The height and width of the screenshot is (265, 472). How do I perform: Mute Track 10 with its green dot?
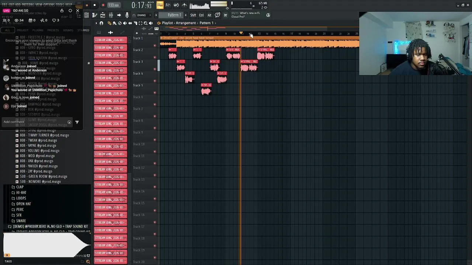click(155, 151)
